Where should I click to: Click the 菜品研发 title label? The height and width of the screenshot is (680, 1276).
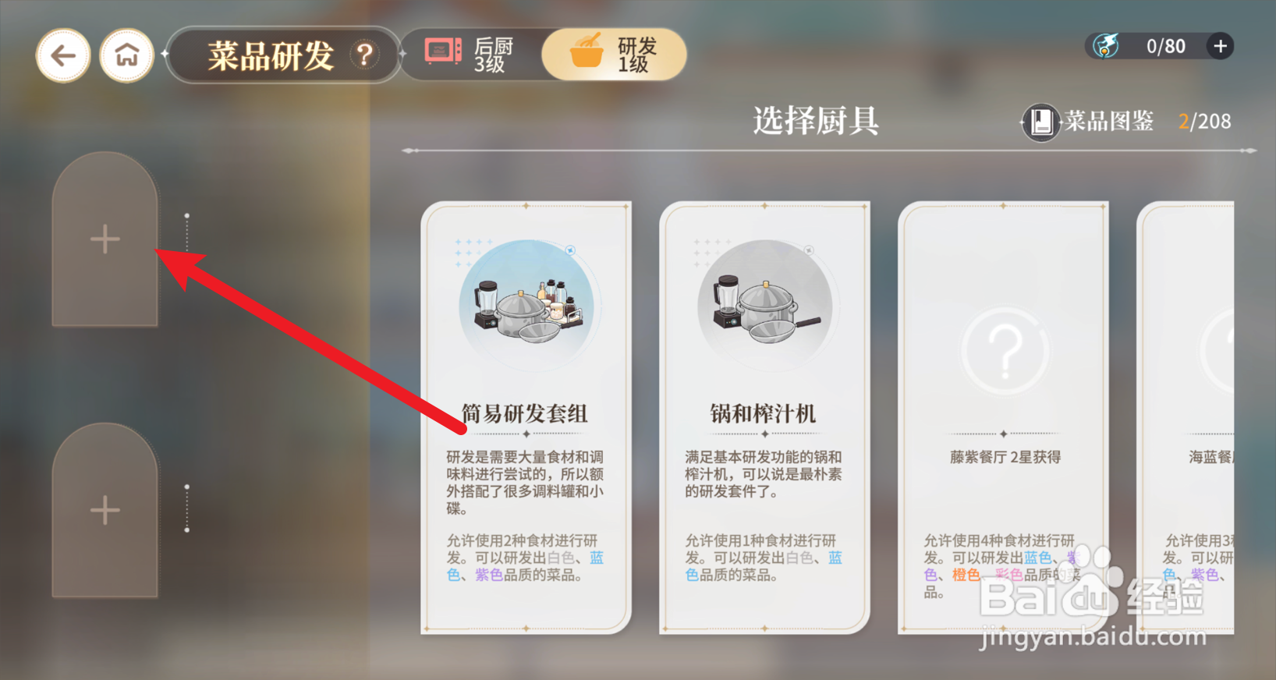[270, 56]
